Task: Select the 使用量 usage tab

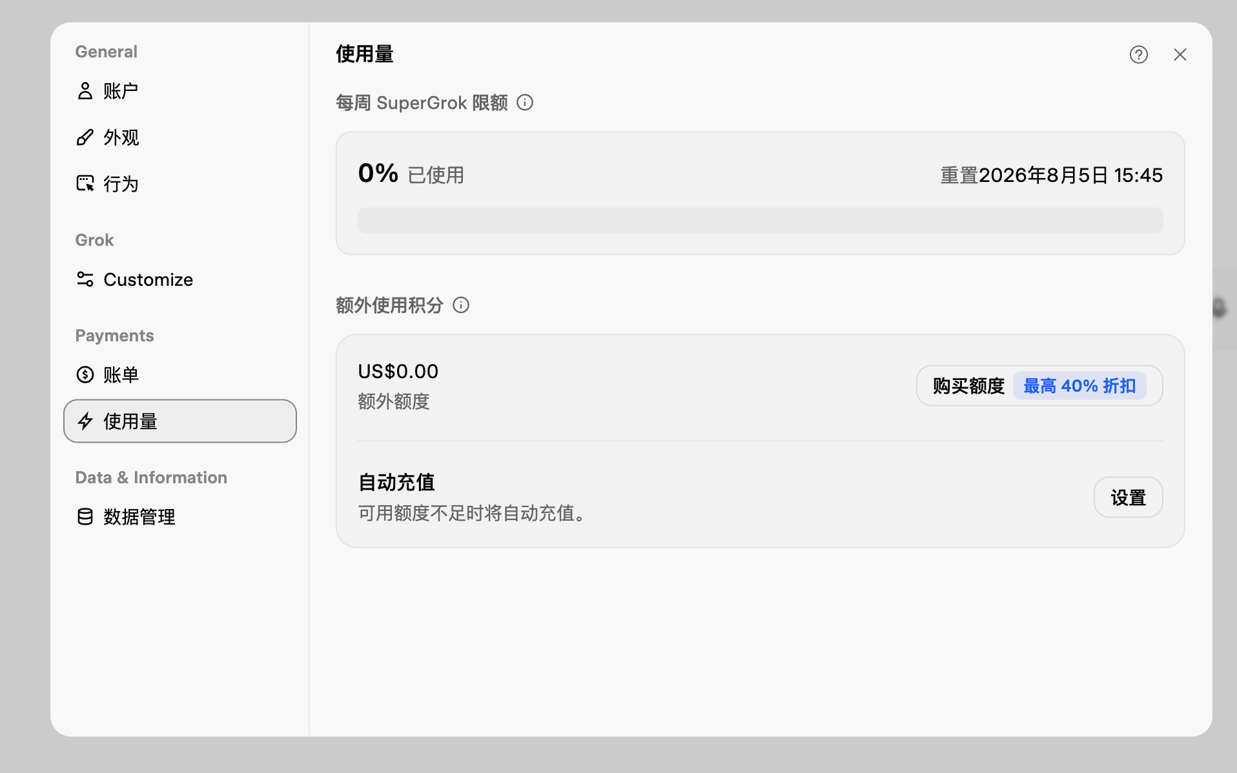Action: coord(179,421)
